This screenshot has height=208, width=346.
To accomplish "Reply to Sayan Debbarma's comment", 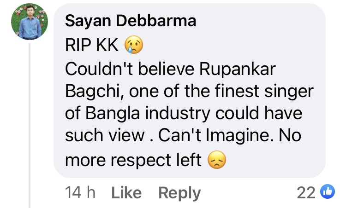I will point(179,193).
